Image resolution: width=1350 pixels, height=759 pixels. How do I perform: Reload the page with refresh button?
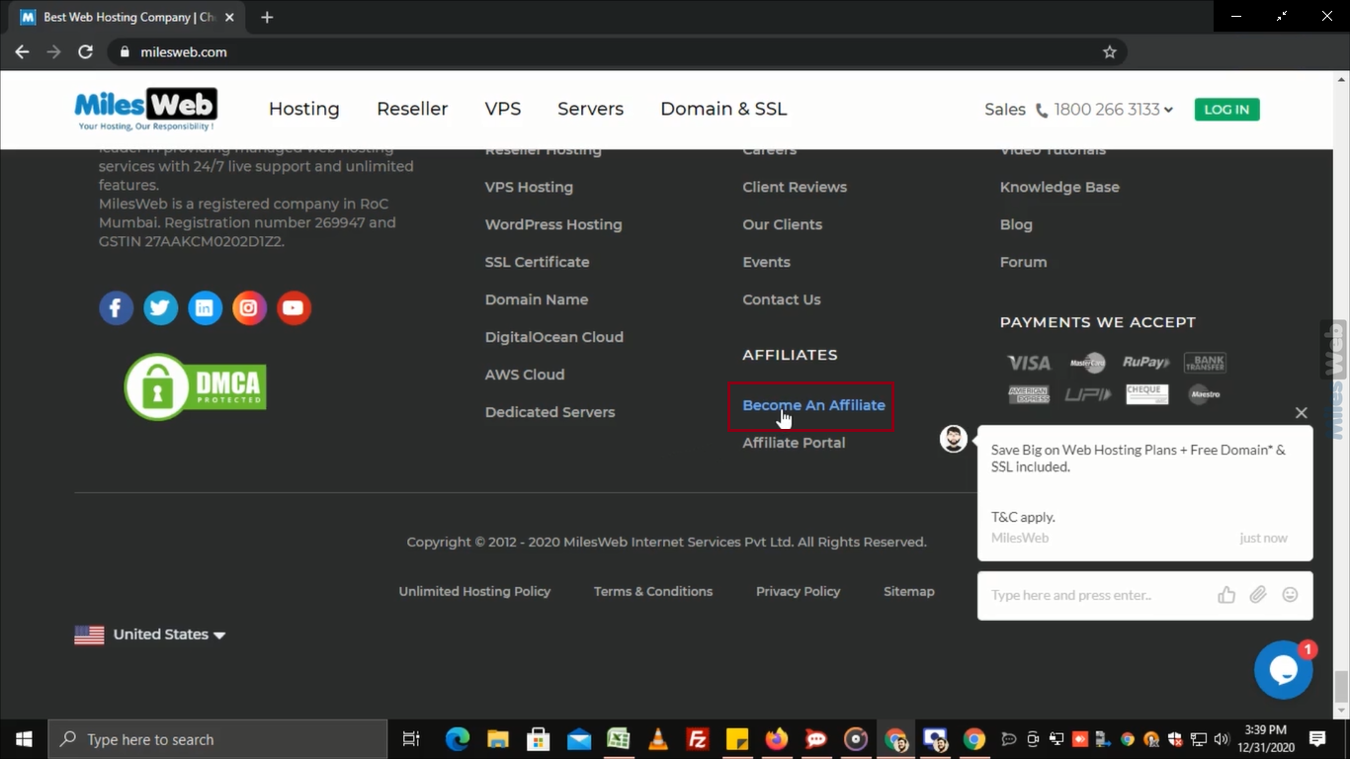85,51
